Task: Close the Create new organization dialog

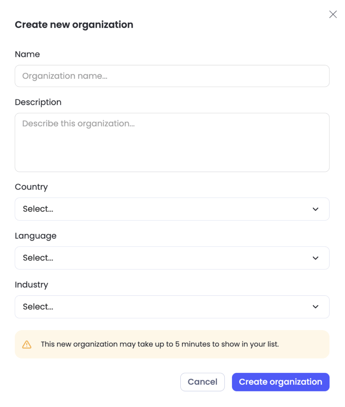Action: (333, 14)
